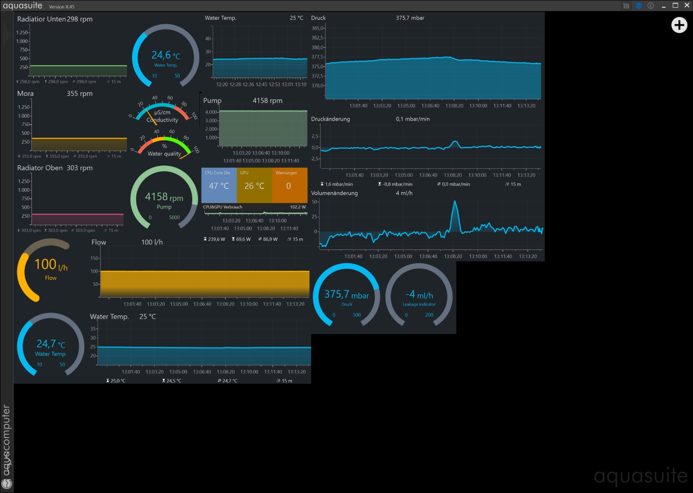This screenshot has width=693, height=493.
Task: Click the round plus add button
Action: point(679,25)
